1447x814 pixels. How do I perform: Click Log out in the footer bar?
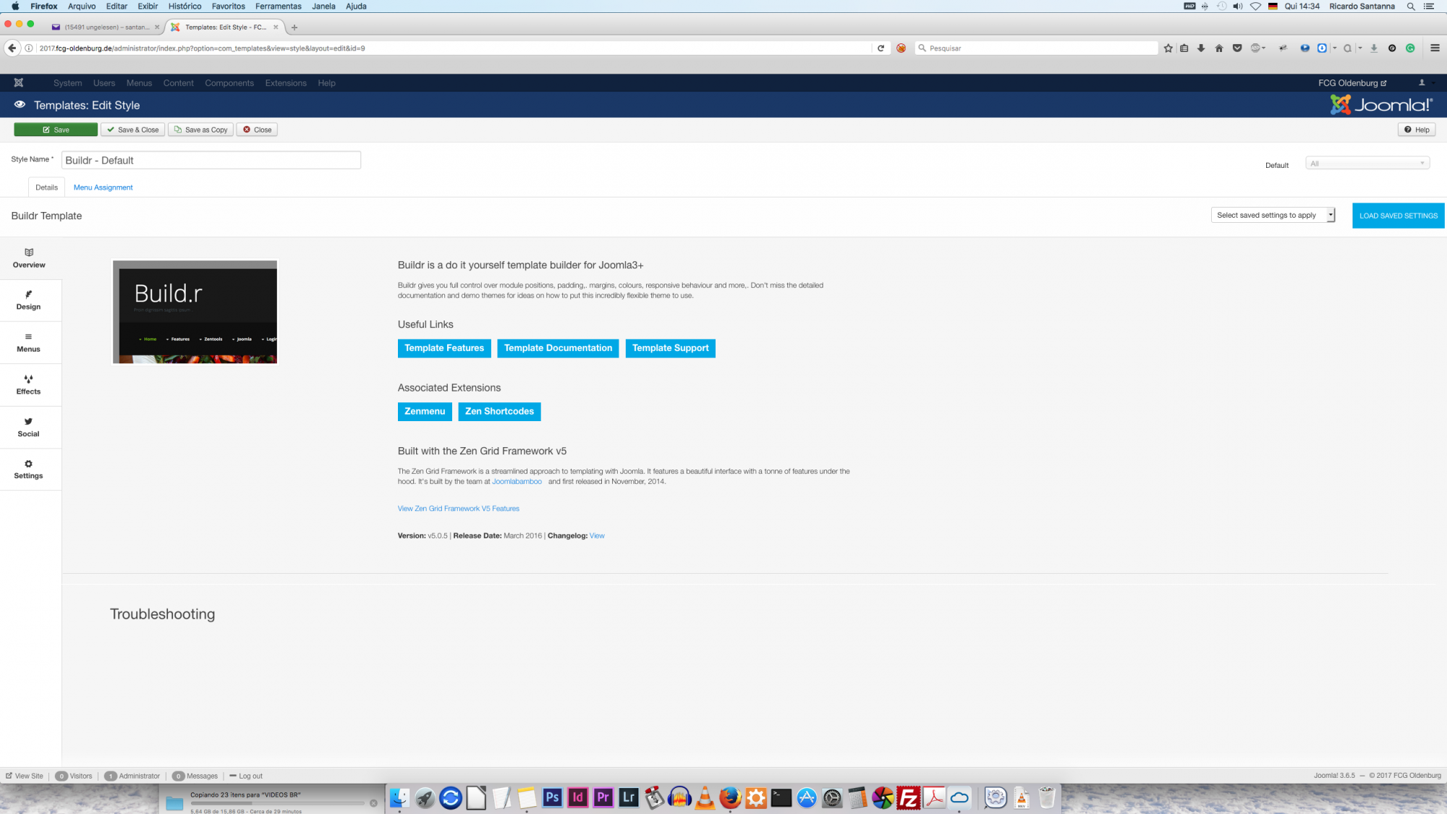246,776
